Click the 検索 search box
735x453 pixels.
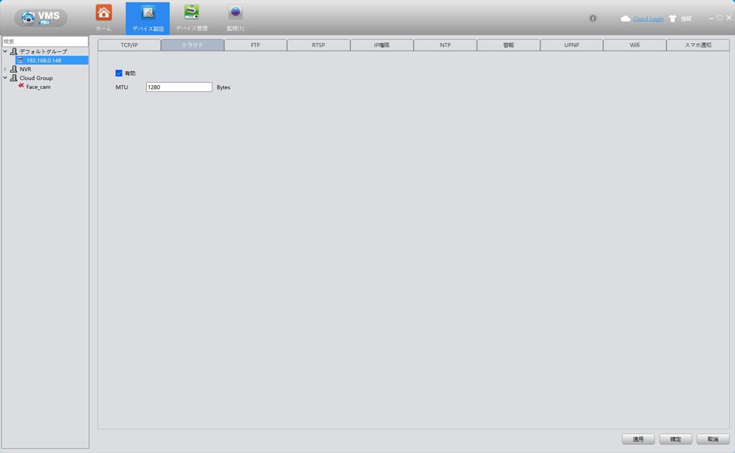tap(45, 41)
